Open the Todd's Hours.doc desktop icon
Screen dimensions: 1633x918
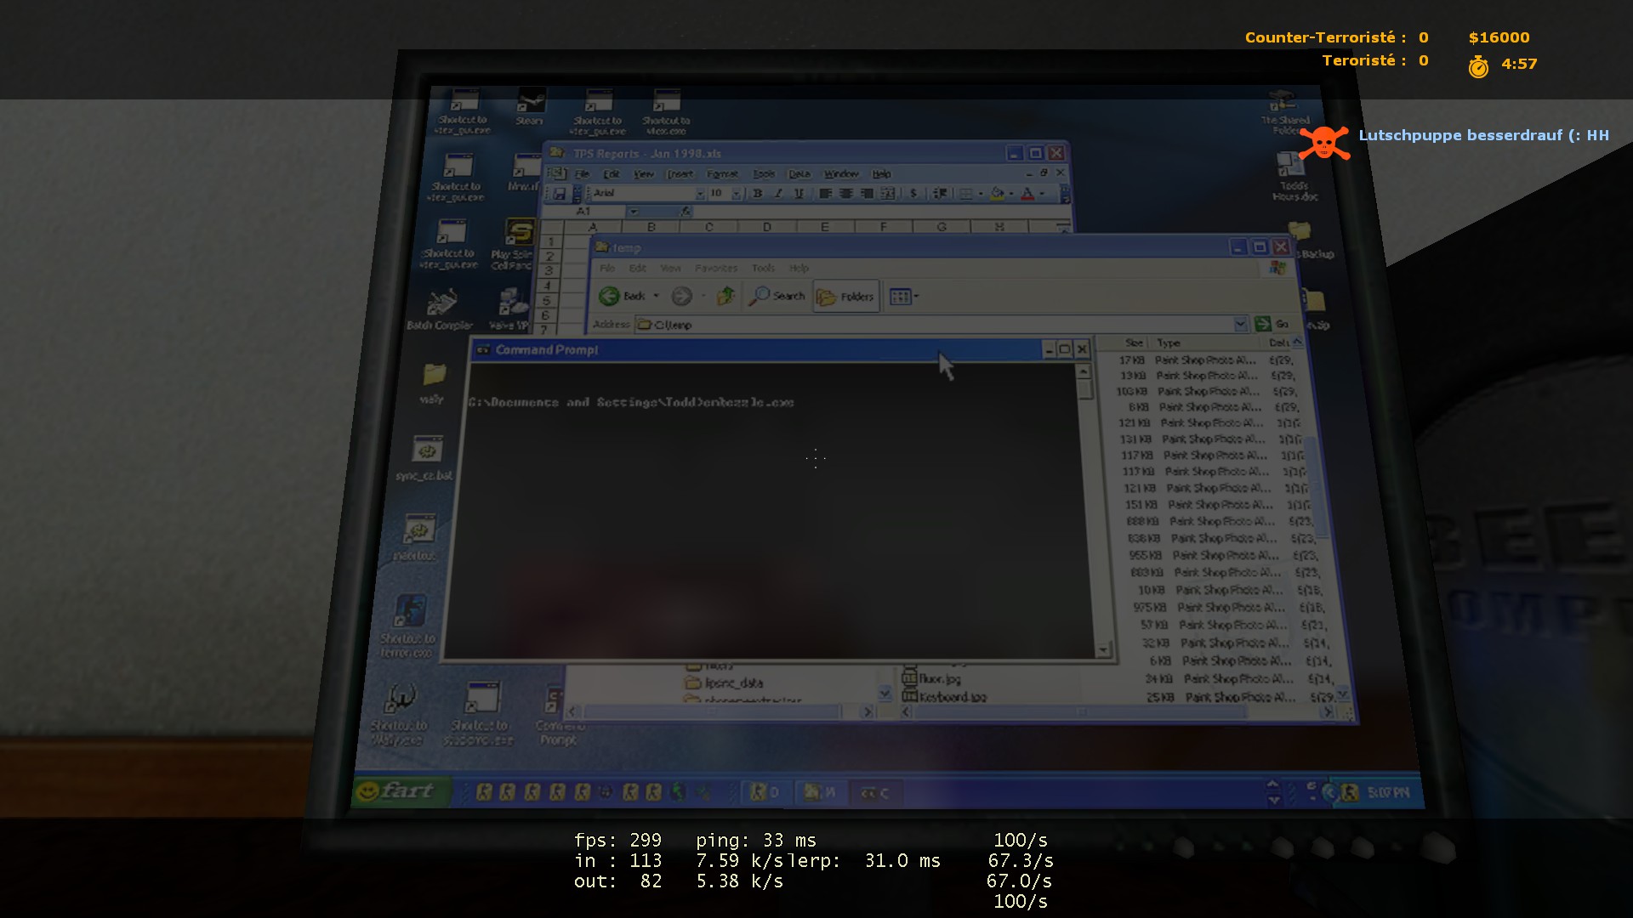point(1294,177)
